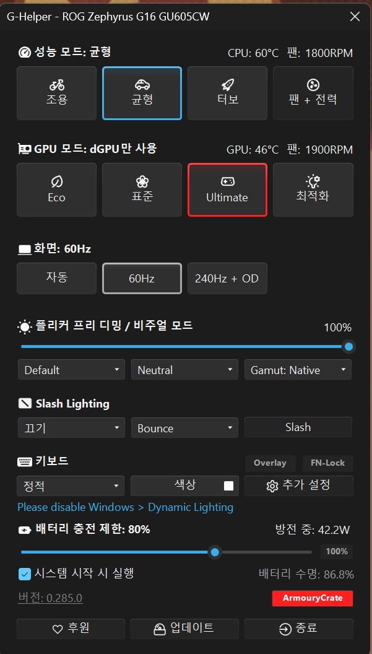
Task: Select the 조용 (Silent) performance mode
Action: click(57, 94)
